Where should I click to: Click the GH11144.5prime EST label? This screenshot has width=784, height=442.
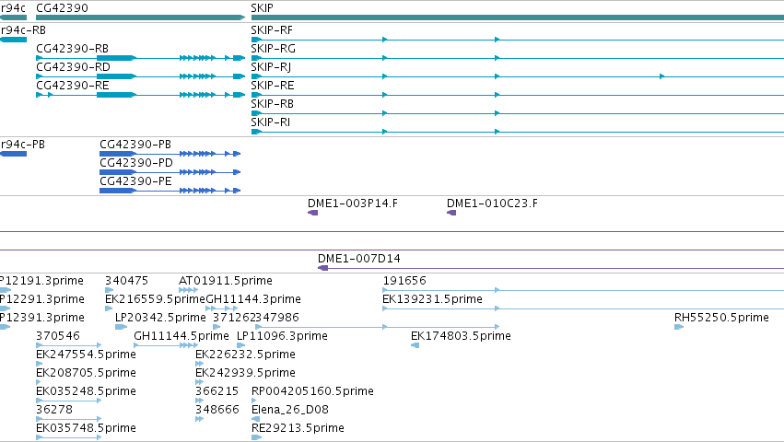181,336
